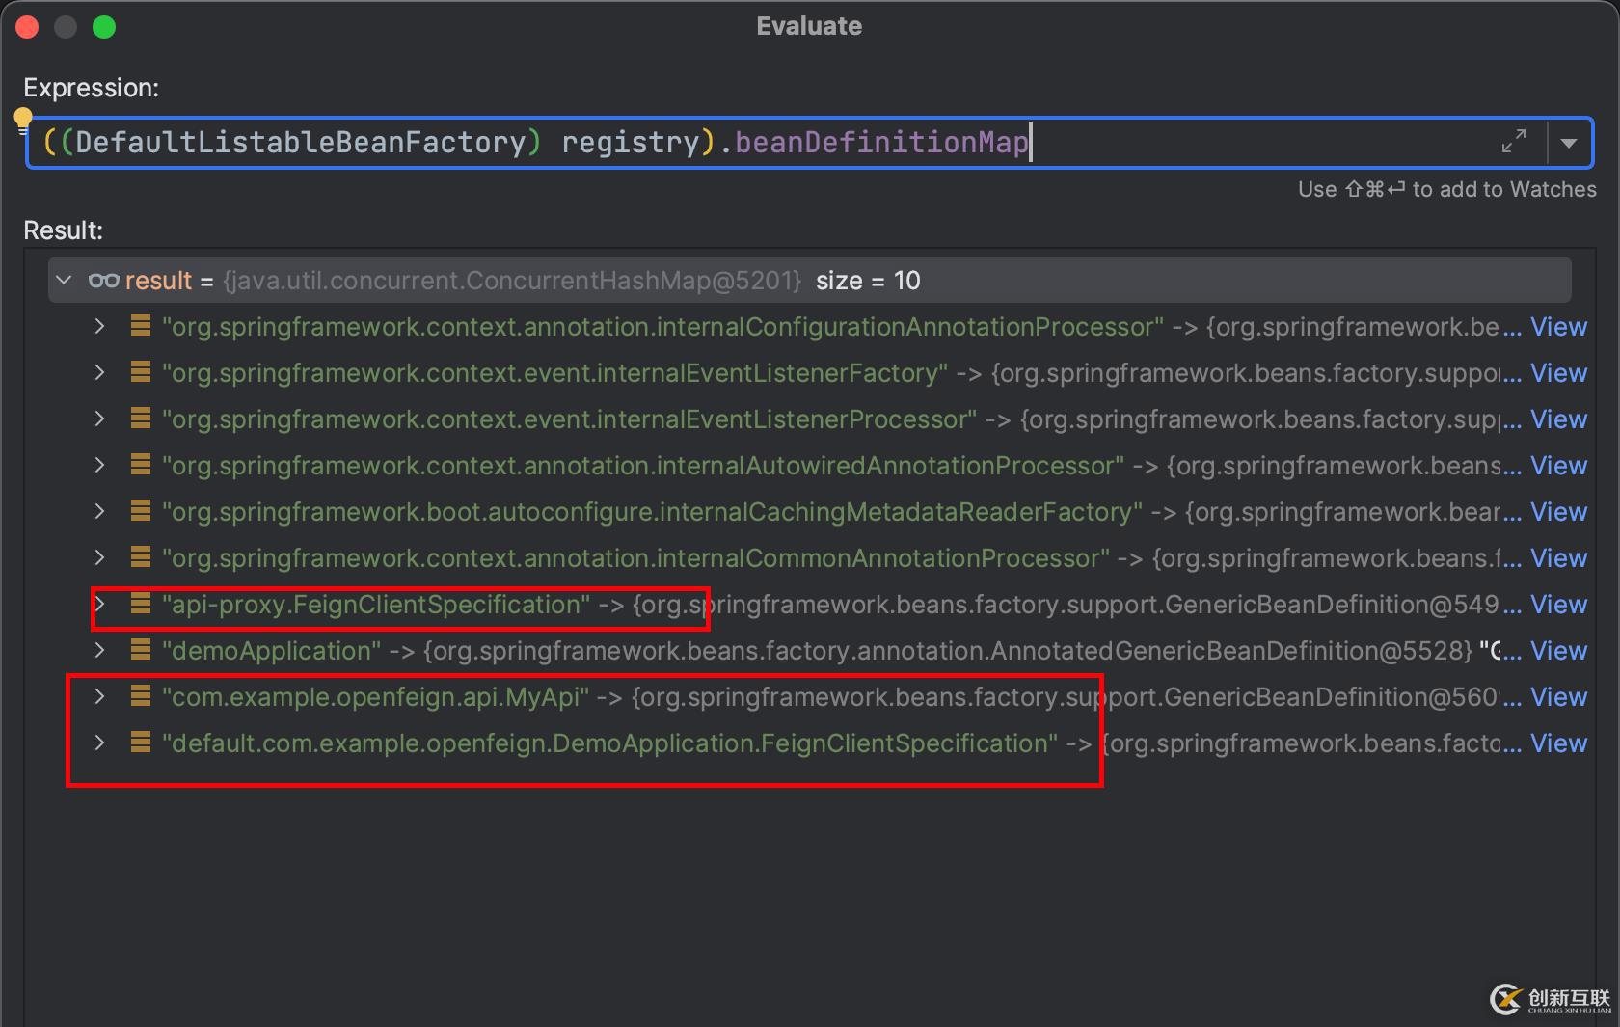Image resolution: width=1620 pixels, height=1027 pixels.
Task: Select the "org.springframework.context.annotation.internalConfigurationAnnotationProcessor" row text
Action: click(663, 327)
